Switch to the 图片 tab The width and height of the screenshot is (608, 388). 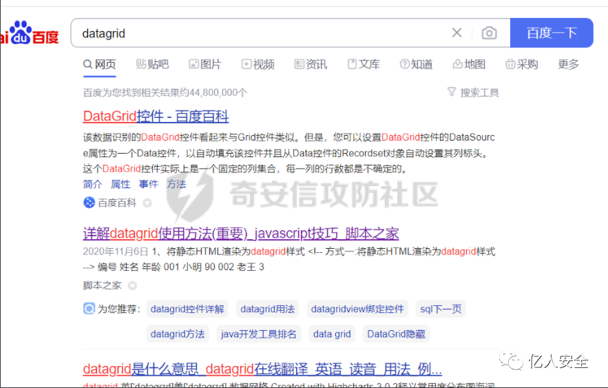coord(205,64)
